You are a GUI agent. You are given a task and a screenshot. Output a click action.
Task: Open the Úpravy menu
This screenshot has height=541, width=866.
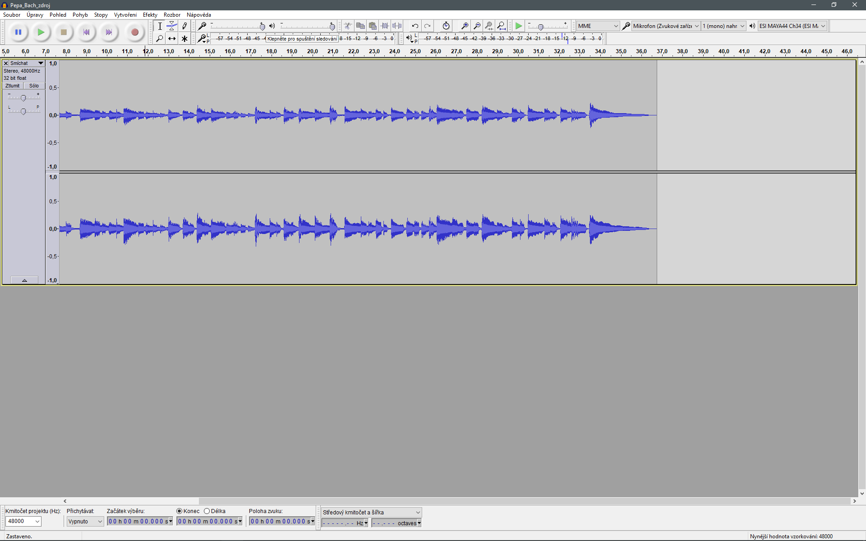point(35,15)
